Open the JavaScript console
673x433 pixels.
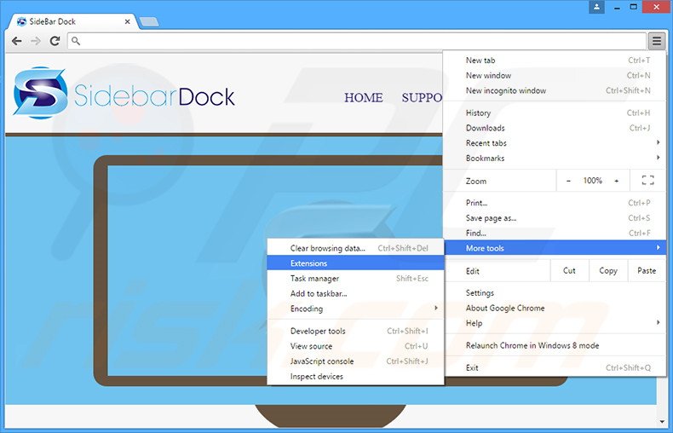355,361
